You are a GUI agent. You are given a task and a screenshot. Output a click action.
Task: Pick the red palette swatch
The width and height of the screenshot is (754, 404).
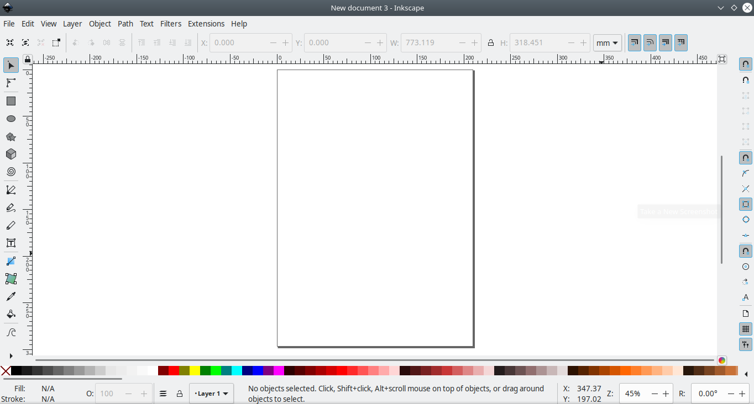pos(174,370)
